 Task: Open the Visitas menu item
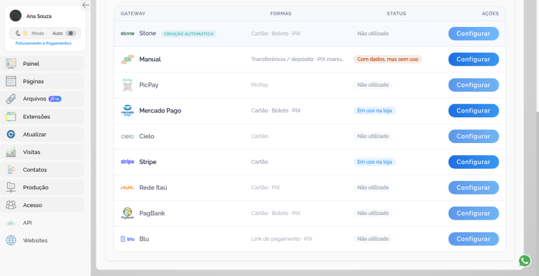coord(42,152)
